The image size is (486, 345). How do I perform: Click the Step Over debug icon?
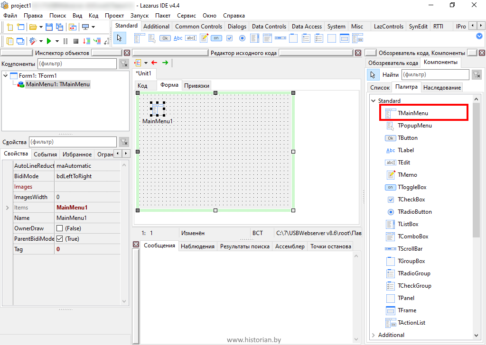tap(87, 41)
